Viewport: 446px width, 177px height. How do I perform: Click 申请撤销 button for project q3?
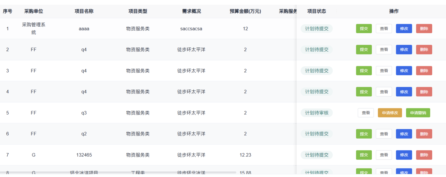pyautogui.click(x=418, y=113)
